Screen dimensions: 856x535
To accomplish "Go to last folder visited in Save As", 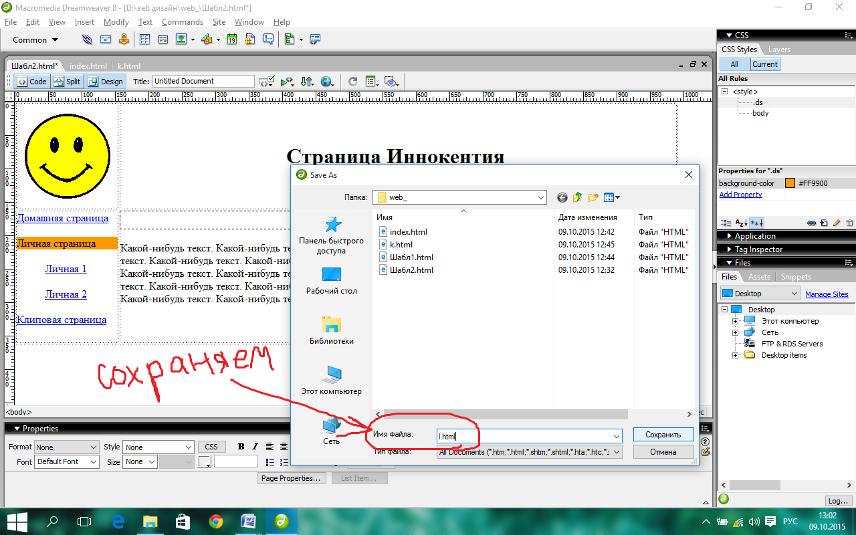I will pyautogui.click(x=562, y=197).
